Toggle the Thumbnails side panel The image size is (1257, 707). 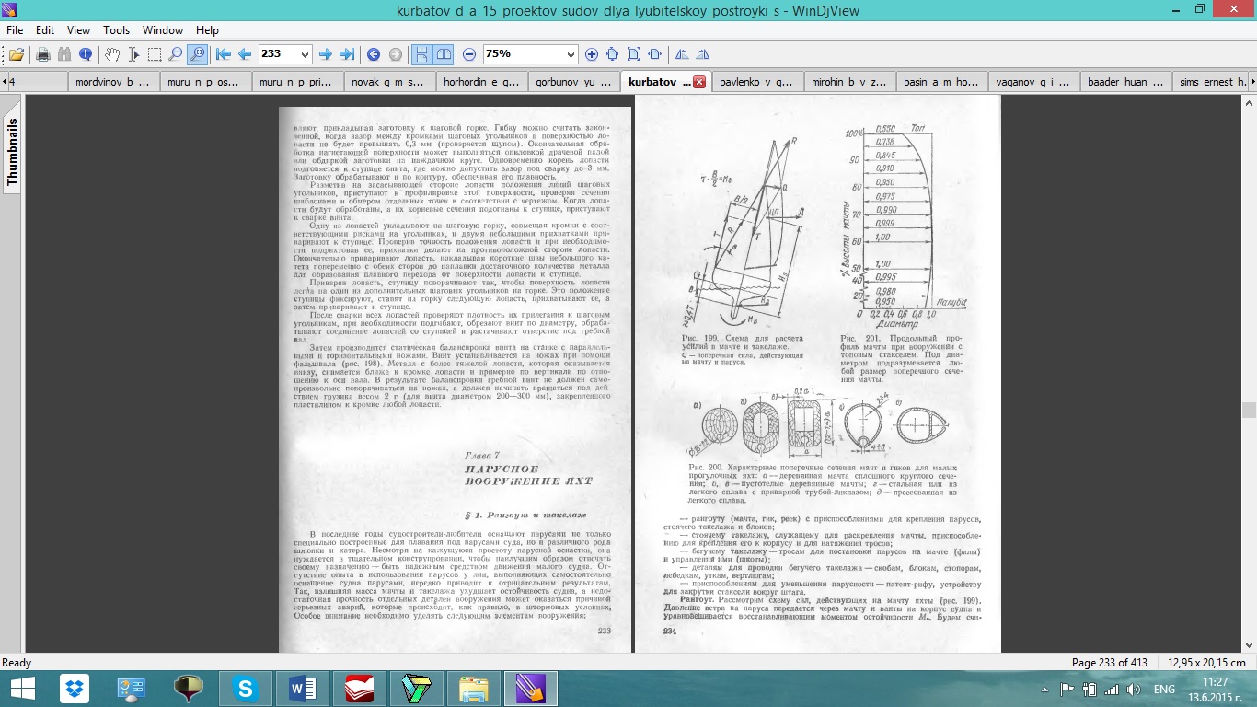12,153
